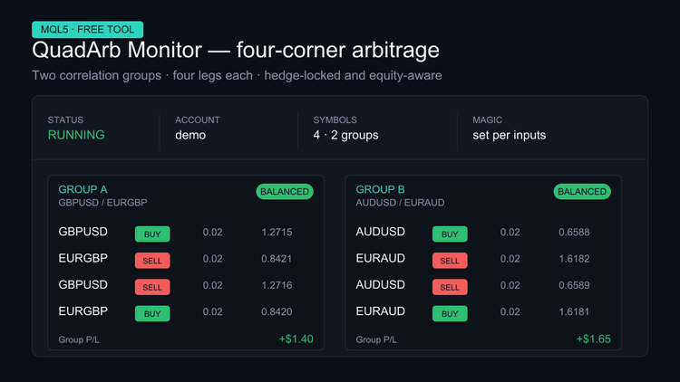This screenshot has height=382, width=680.
Task: Click the SELL tag in the EURGBP 0.8421 row
Action: [152, 261]
